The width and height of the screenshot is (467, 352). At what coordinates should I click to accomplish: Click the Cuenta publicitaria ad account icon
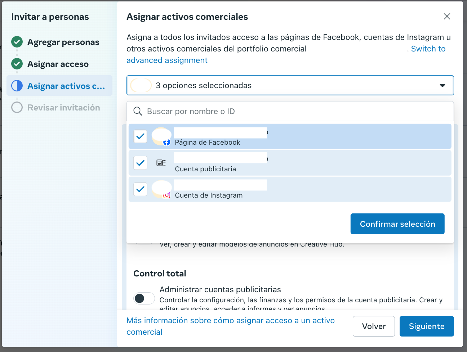tap(161, 163)
